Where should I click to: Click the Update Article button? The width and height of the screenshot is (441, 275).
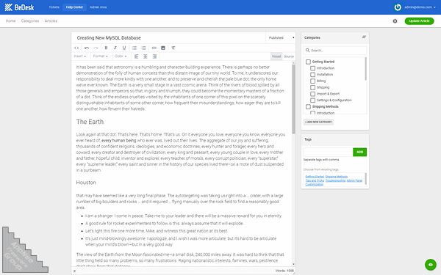[x=419, y=21]
